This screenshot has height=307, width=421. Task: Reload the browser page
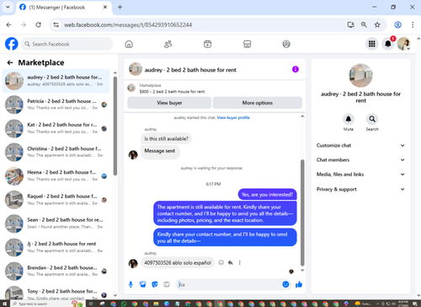click(39, 24)
